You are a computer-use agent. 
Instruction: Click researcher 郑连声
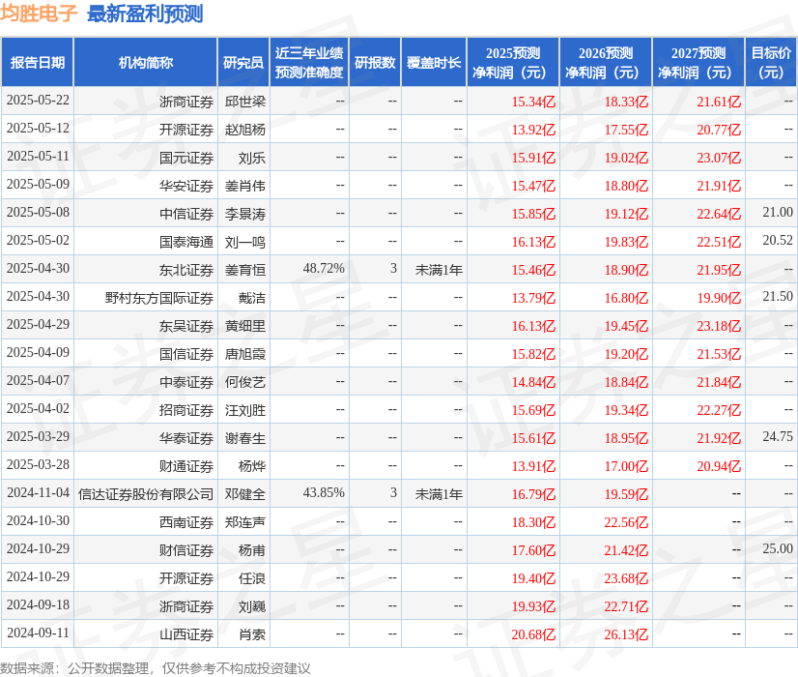(245, 522)
